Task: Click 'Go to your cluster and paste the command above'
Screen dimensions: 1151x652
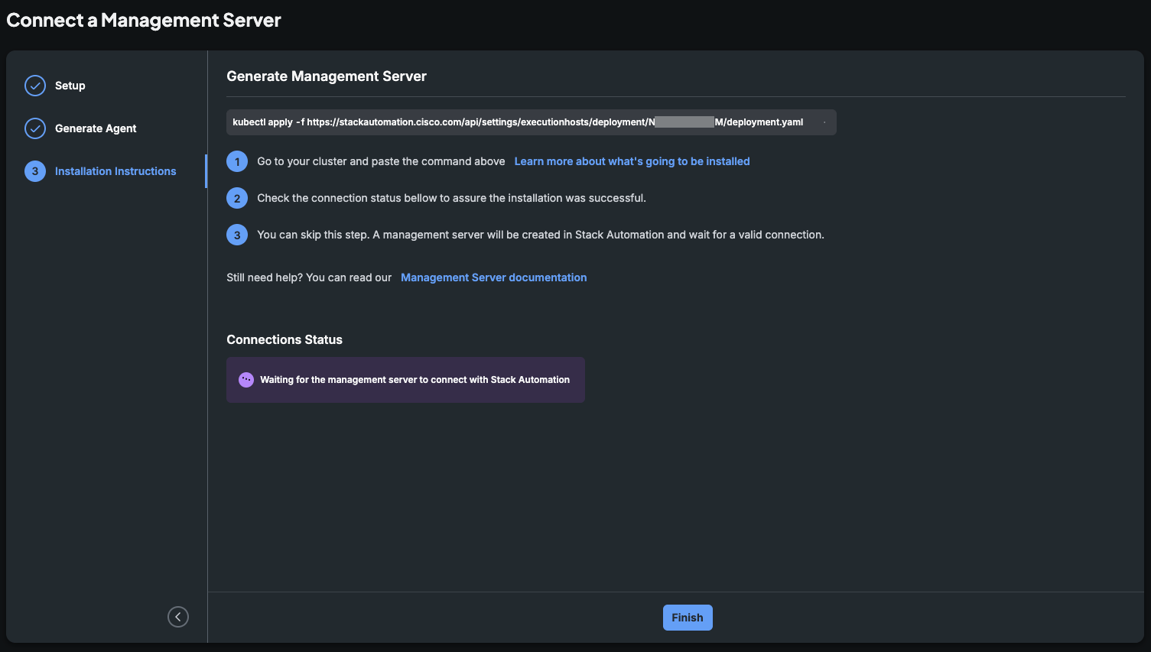Action: [x=381, y=161]
